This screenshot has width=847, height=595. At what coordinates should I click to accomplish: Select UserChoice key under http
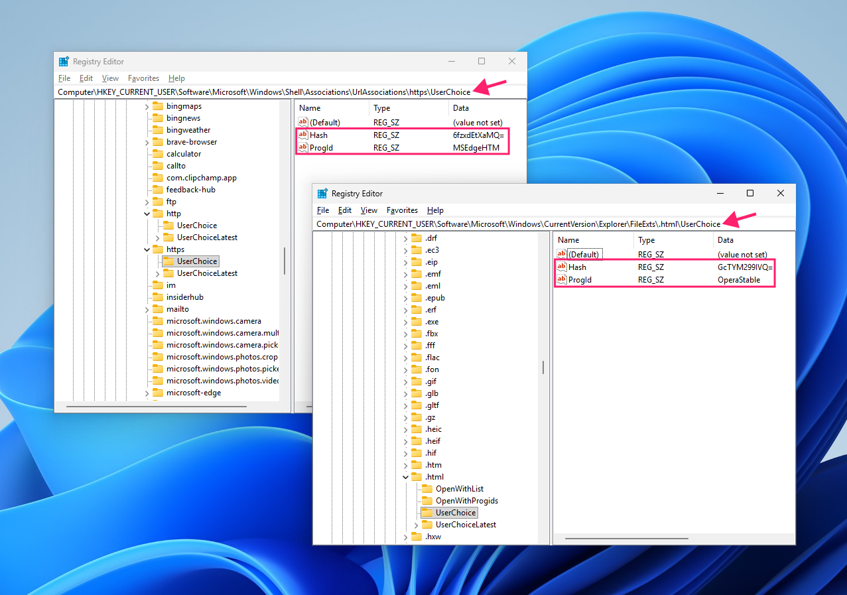tap(197, 226)
